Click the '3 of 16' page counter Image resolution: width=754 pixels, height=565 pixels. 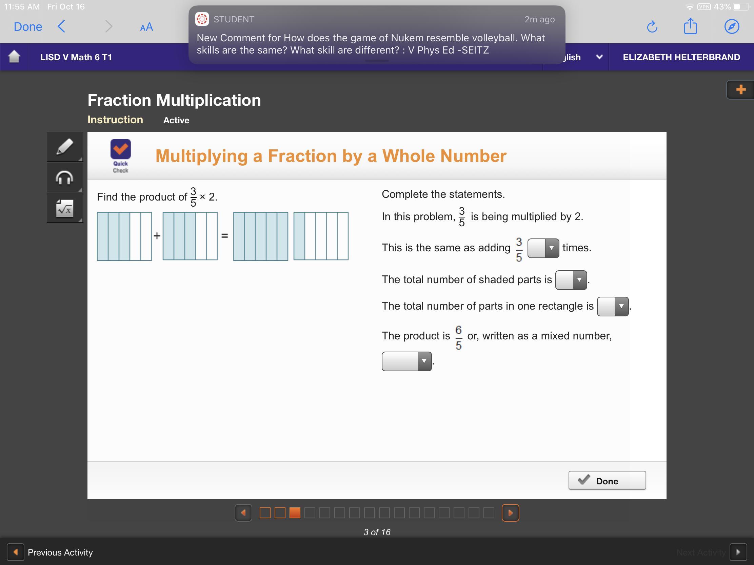click(x=377, y=532)
